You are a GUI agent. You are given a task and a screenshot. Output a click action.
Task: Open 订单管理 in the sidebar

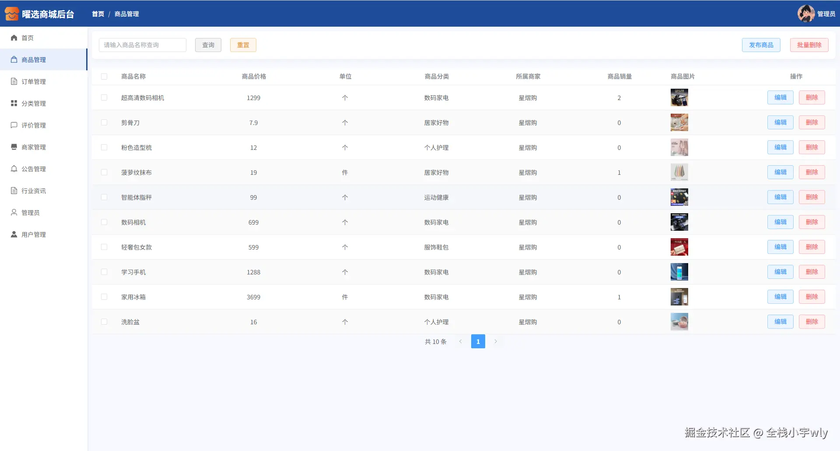[44, 82]
